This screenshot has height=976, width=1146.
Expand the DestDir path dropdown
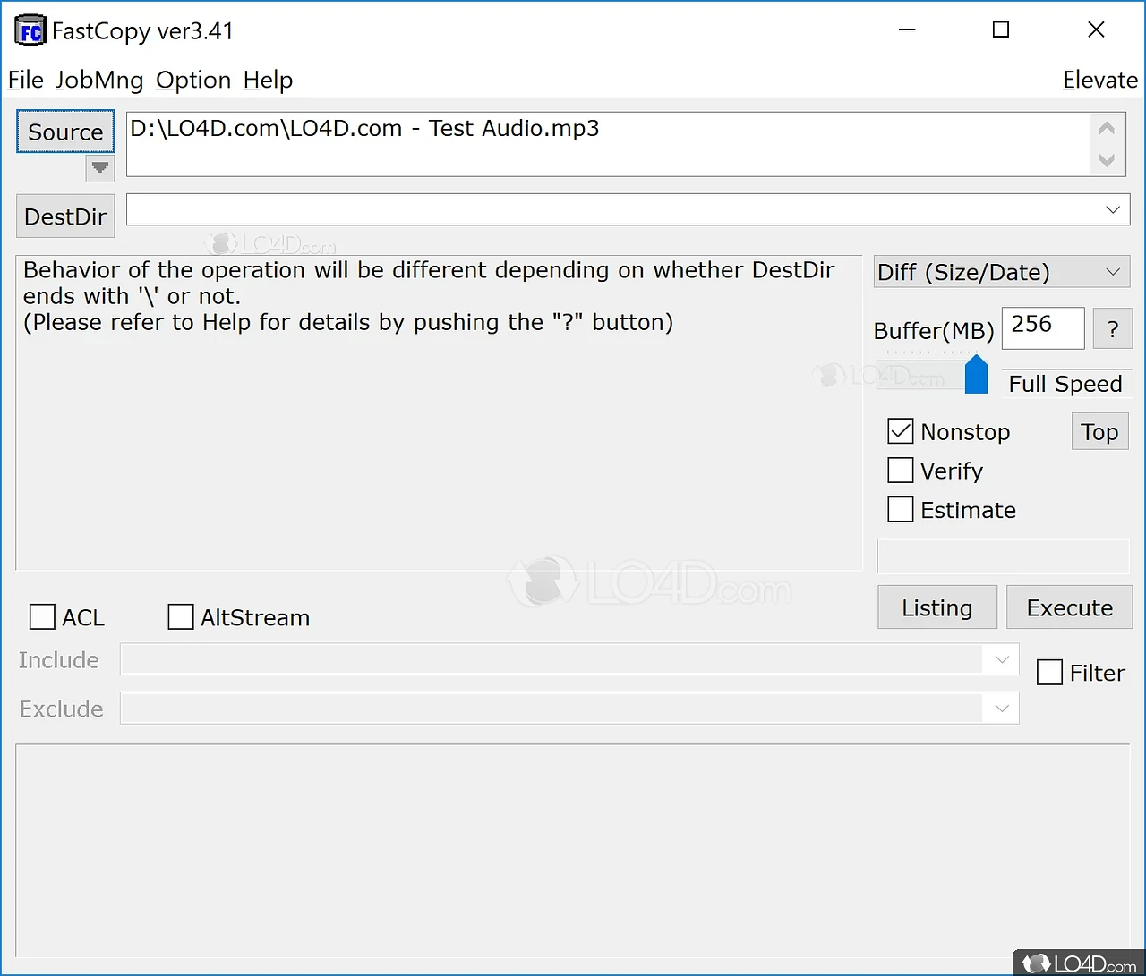(1113, 210)
